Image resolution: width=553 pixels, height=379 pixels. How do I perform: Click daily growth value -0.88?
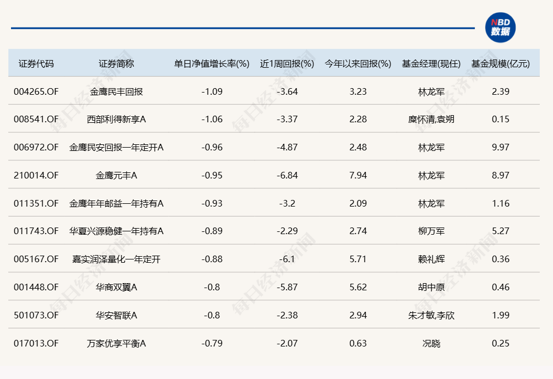click(212, 259)
